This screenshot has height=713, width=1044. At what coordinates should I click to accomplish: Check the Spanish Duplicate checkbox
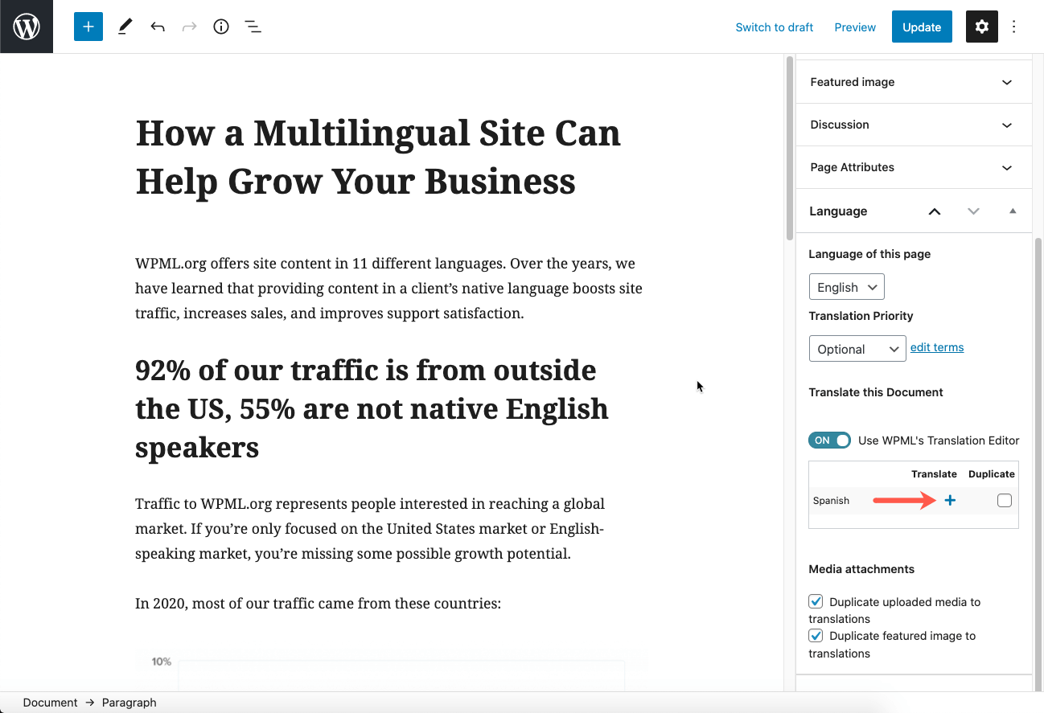coord(1005,501)
